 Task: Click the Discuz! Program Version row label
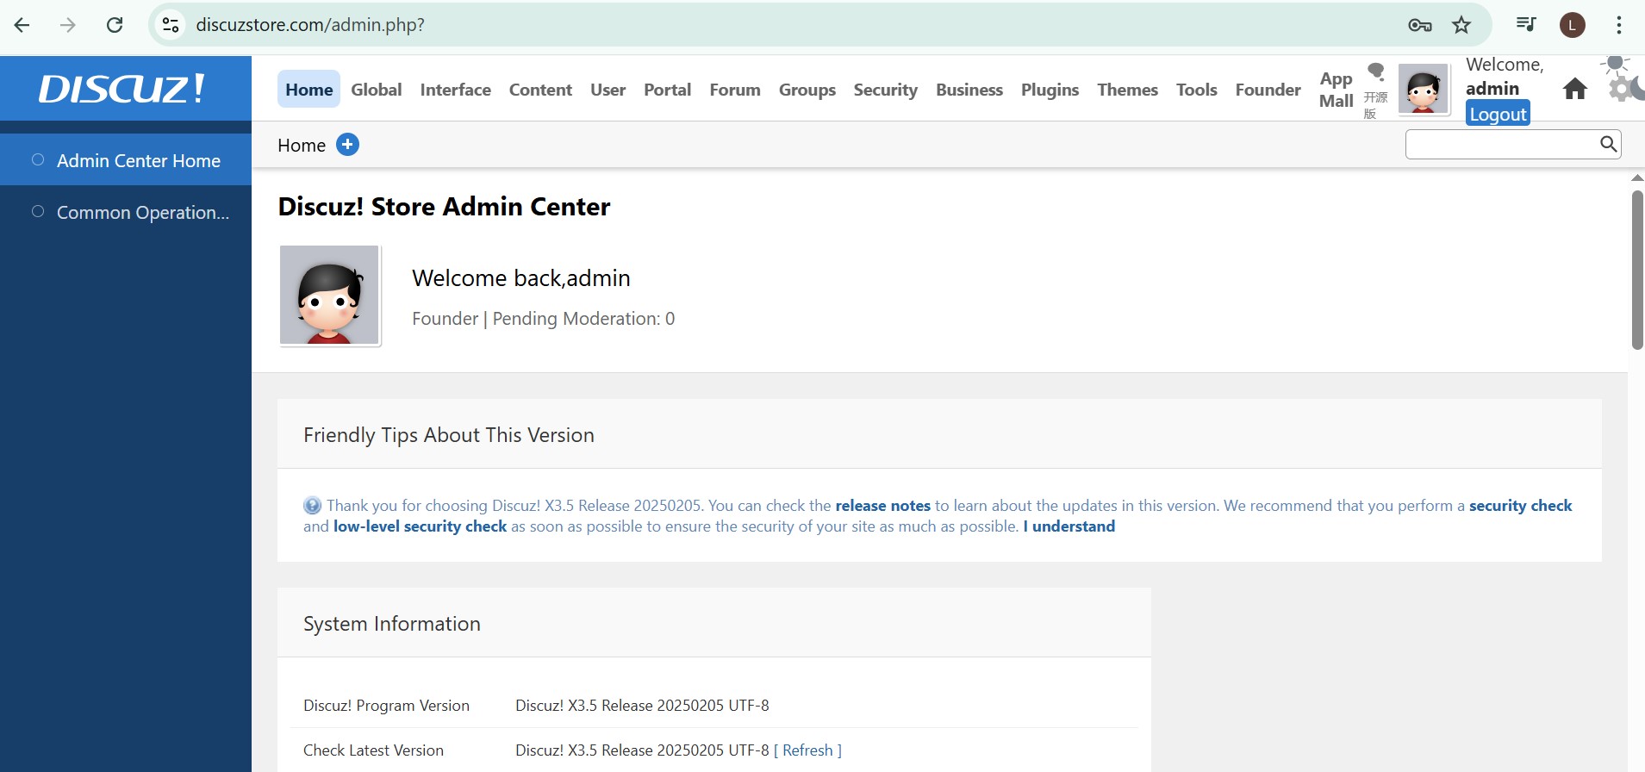(x=386, y=706)
